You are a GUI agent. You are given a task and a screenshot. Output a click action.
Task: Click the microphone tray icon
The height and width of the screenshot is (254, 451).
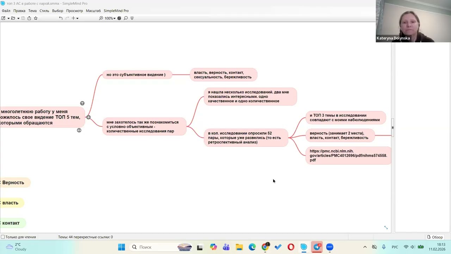(384, 247)
